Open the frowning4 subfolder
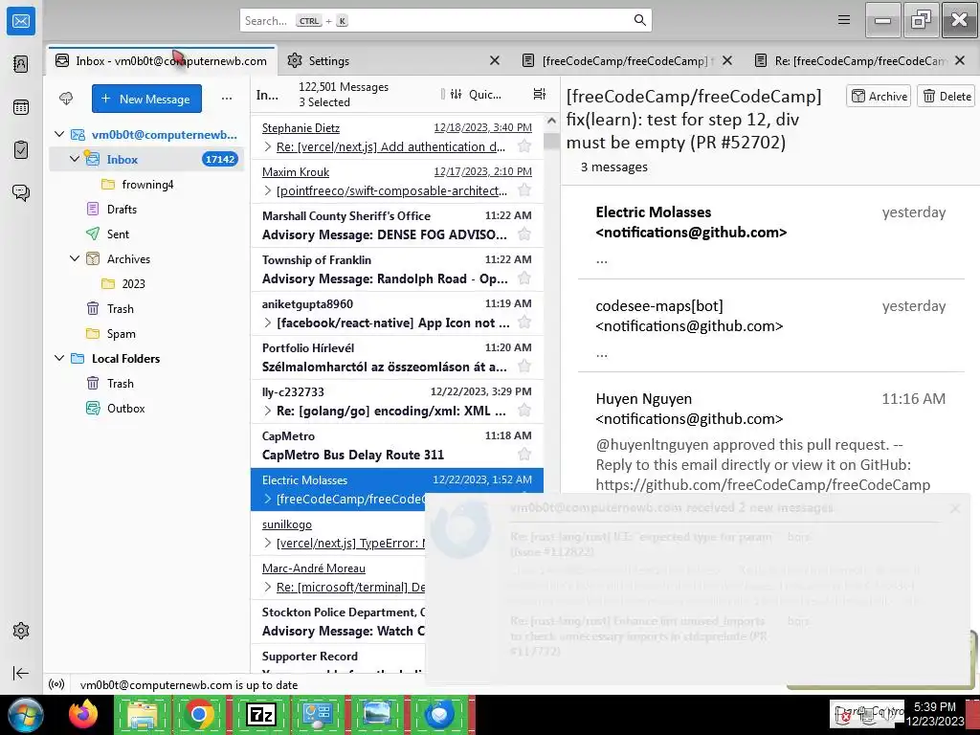Screen dimensions: 980x735 click(x=147, y=184)
